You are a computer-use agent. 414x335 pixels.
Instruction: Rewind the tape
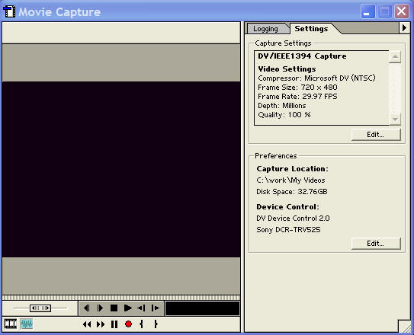click(87, 324)
